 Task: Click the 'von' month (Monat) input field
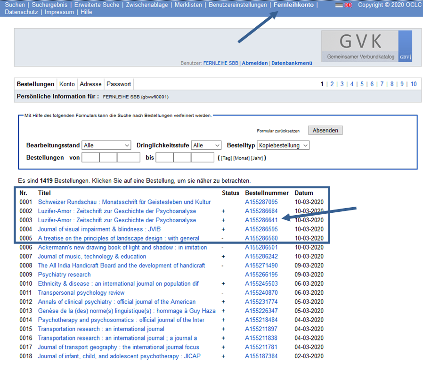(108, 157)
